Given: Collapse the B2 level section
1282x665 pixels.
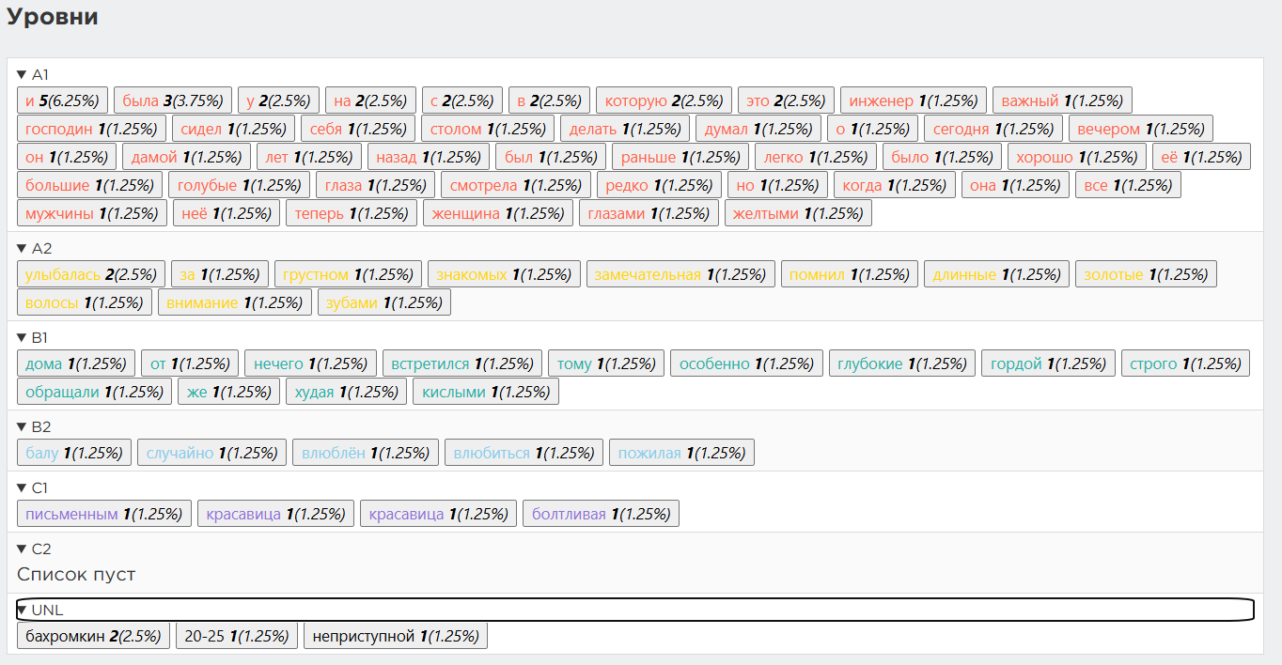Looking at the screenshot, I should 34,426.
